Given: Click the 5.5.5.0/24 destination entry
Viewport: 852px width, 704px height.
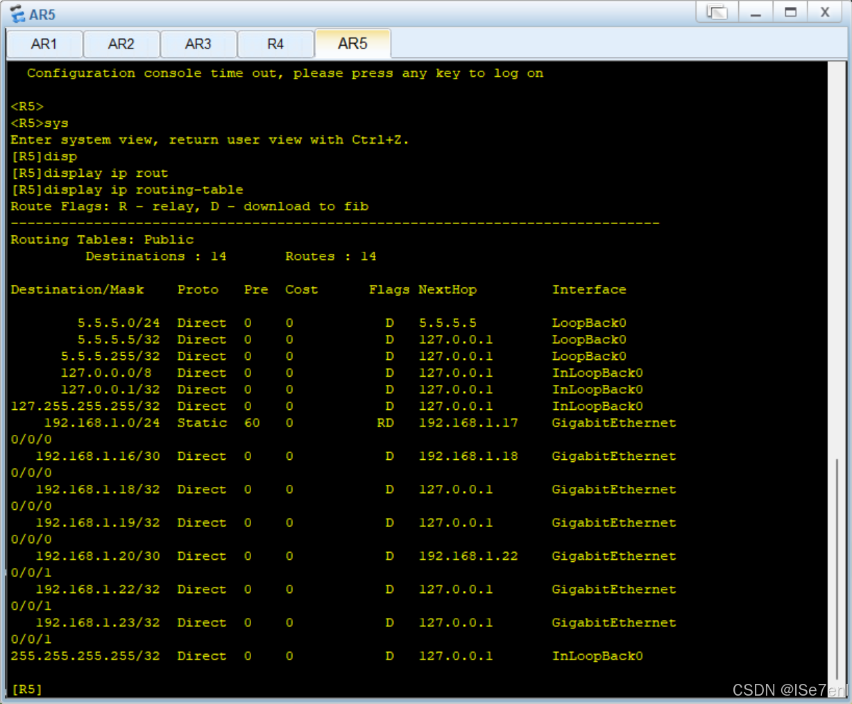Looking at the screenshot, I should tap(119, 323).
